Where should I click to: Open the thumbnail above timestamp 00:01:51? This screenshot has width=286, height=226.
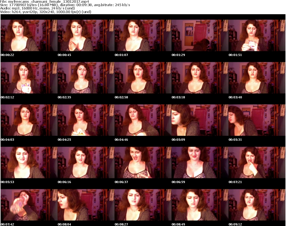[x=257, y=35]
